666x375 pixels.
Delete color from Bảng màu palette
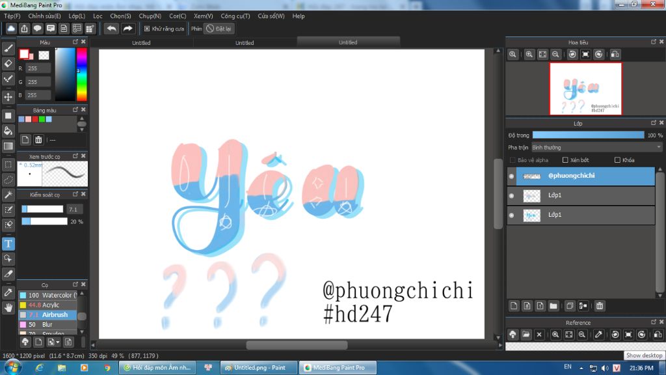(38, 140)
